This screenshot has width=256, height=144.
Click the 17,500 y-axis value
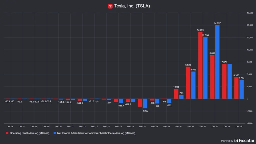click(250, 13)
